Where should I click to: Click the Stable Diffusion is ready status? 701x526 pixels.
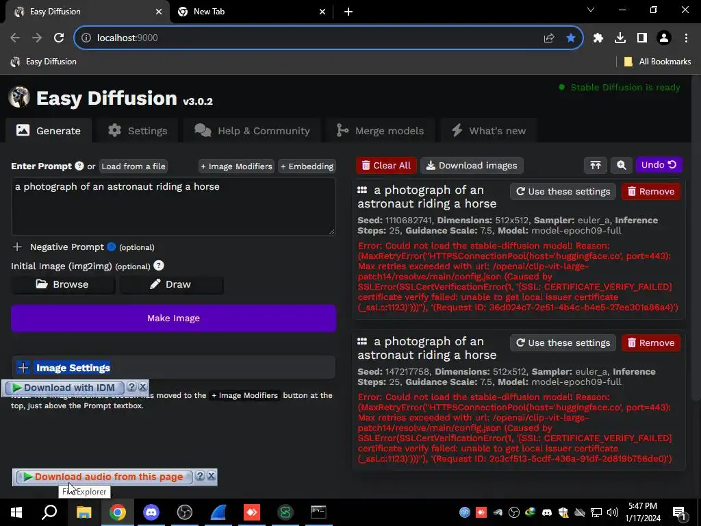(x=620, y=87)
